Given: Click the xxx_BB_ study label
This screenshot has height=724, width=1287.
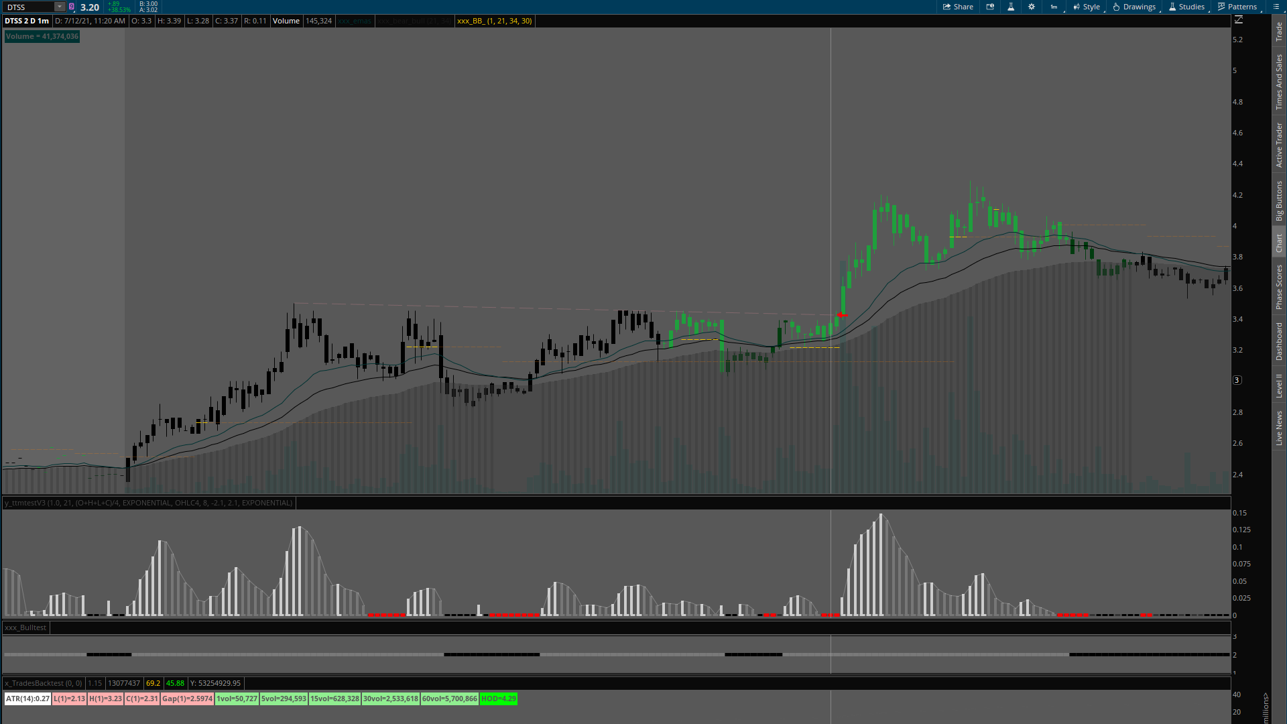Looking at the screenshot, I should (x=494, y=21).
